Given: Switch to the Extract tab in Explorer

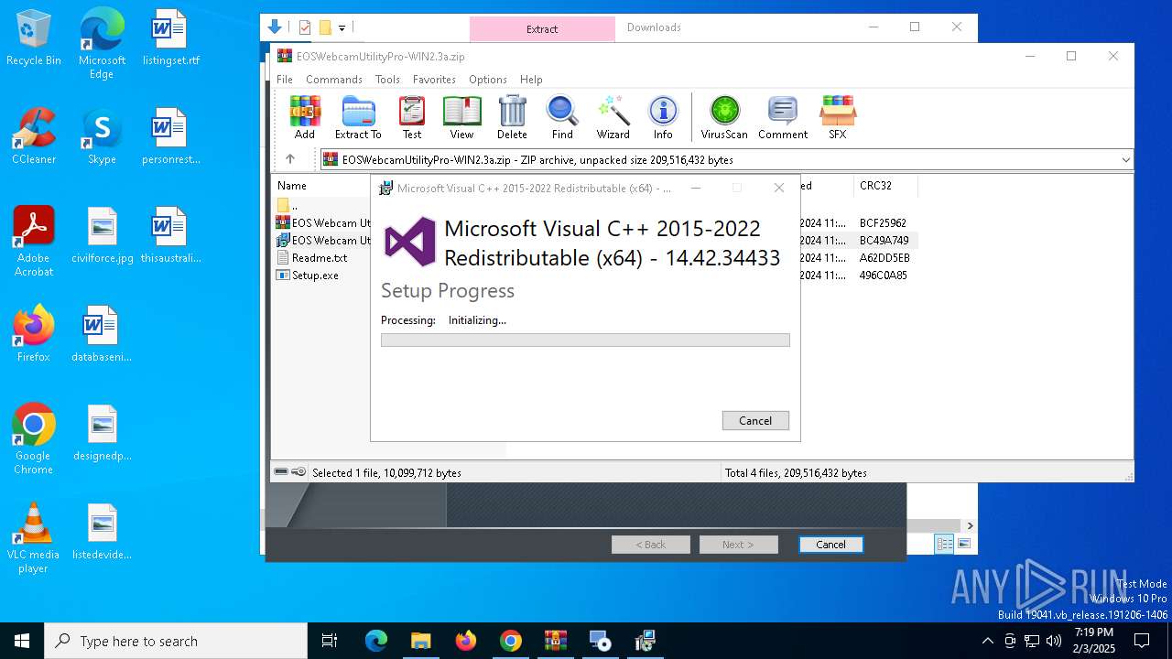Looking at the screenshot, I should pyautogui.click(x=542, y=29).
